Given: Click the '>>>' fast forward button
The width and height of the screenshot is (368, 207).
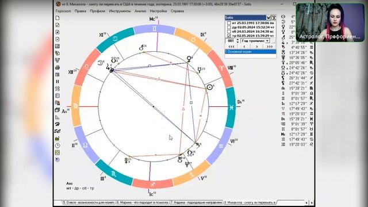Looking at the screenshot, I should coord(270,47).
